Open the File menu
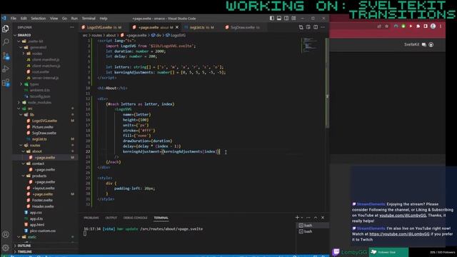Viewport: 457px width, 257px height. (x=14, y=19)
